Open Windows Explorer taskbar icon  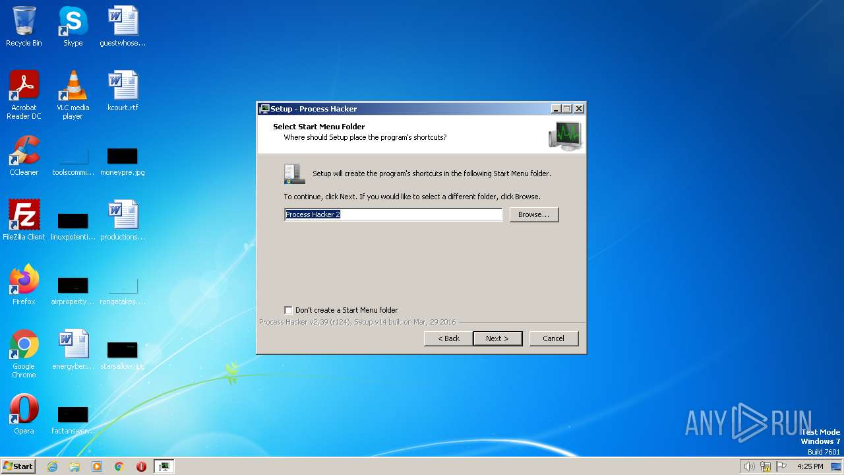[x=75, y=466]
